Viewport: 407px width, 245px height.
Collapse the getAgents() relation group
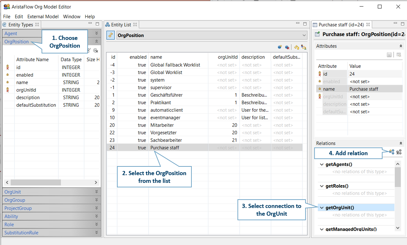[322, 165]
